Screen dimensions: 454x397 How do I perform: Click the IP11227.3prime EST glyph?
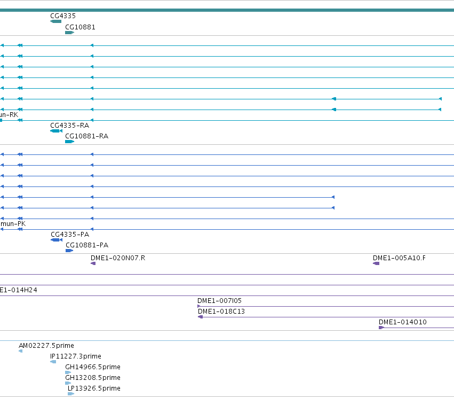[x=53, y=362]
